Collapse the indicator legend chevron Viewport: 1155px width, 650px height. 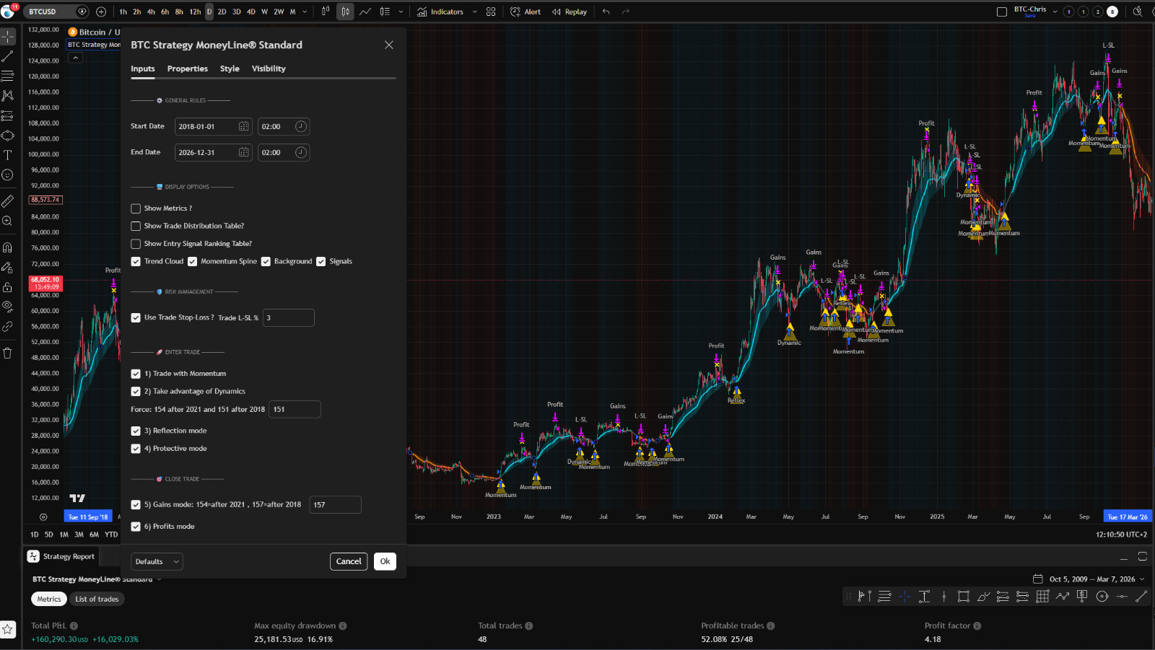(75, 58)
